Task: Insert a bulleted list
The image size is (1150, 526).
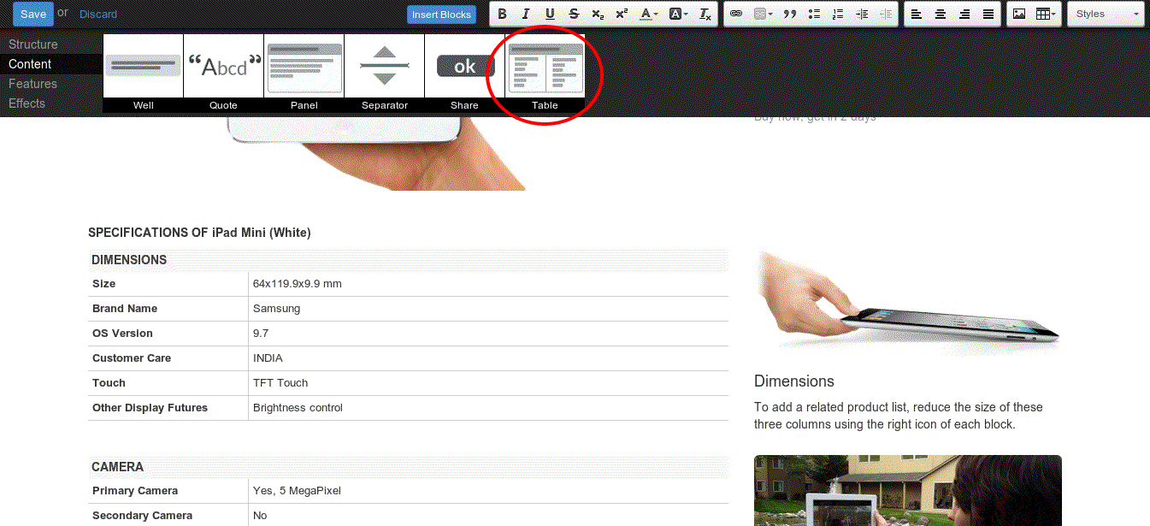Action: coord(814,14)
